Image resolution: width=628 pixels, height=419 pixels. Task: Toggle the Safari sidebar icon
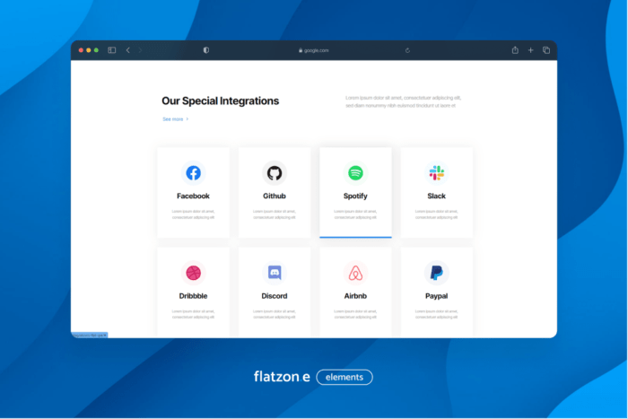(x=112, y=50)
